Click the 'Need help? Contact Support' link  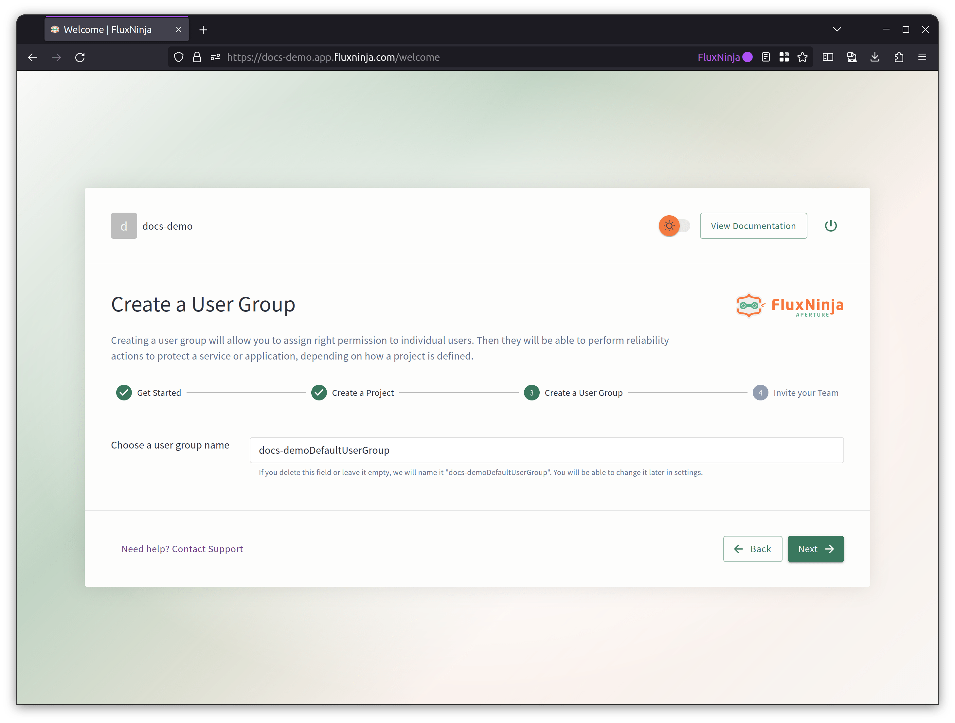point(182,548)
